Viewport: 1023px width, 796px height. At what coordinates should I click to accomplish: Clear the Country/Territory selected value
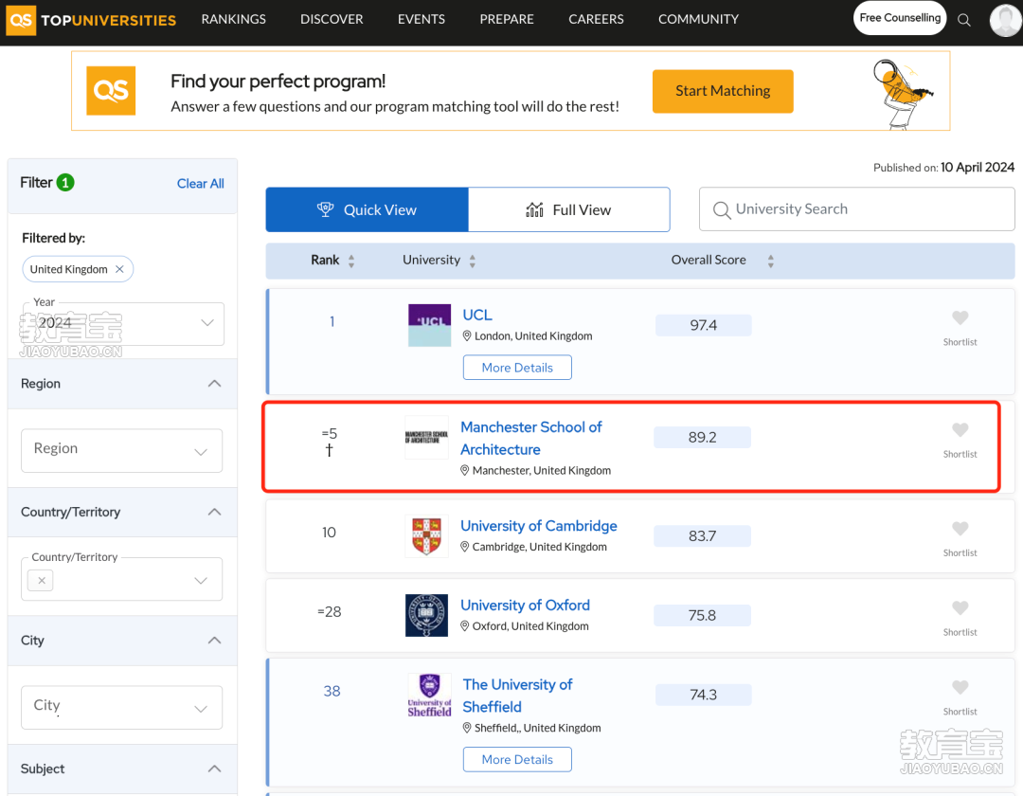point(41,580)
